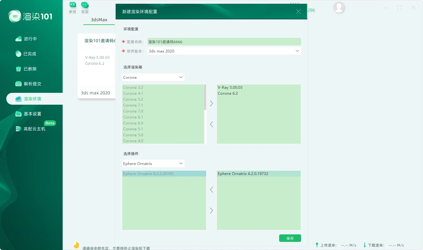Select Corona 5.2 in renderer list

click(x=163, y=99)
